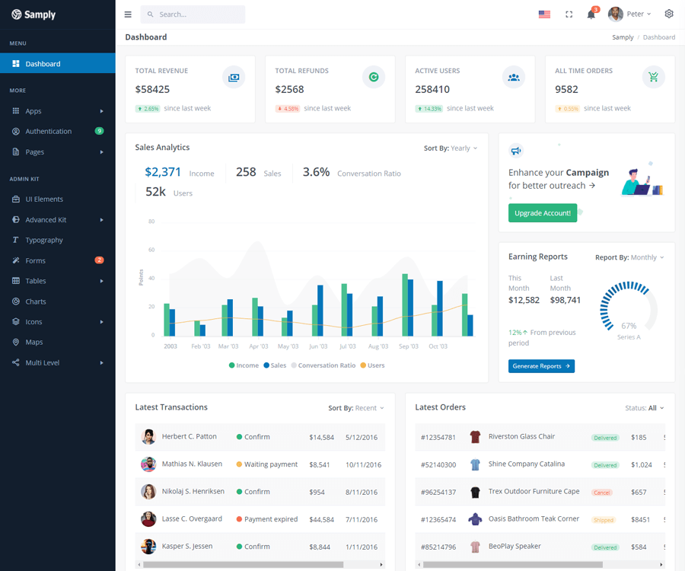Select the US flag language icon
The width and height of the screenshot is (685, 571).
coord(544,14)
